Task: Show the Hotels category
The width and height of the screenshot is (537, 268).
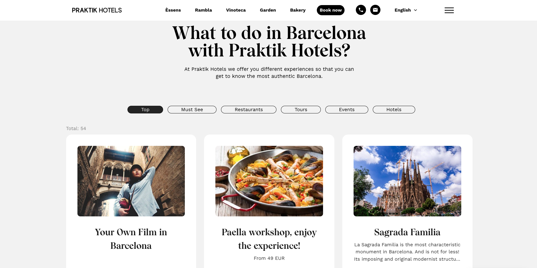Action: tap(394, 109)
